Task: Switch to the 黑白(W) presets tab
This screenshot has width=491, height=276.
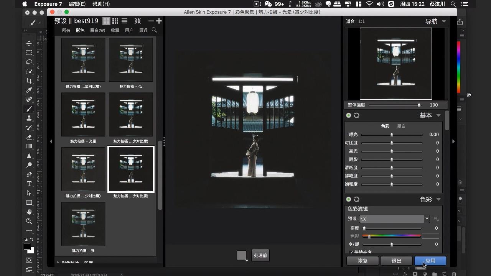Action: tap(97, 30)
